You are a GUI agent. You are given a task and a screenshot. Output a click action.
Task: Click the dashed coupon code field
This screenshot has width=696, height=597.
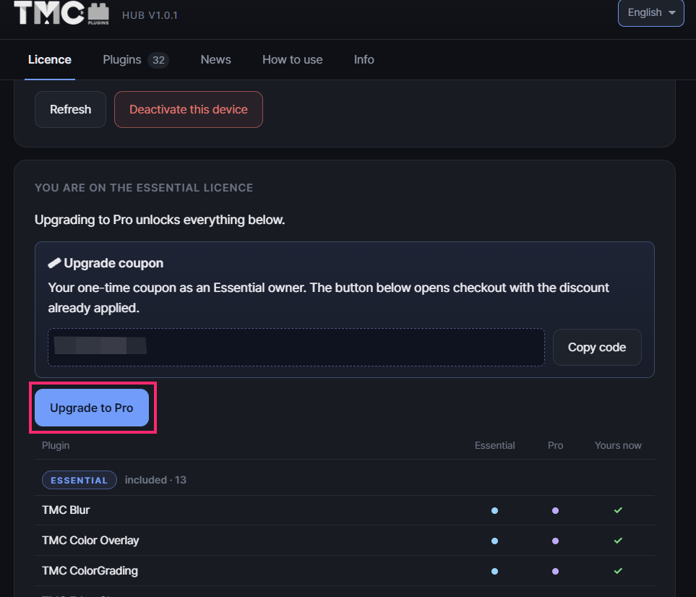[296, 347]
